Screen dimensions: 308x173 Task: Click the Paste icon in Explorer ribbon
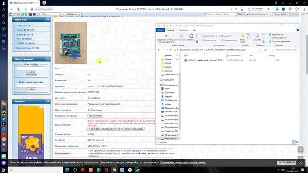tap(191, 37)
